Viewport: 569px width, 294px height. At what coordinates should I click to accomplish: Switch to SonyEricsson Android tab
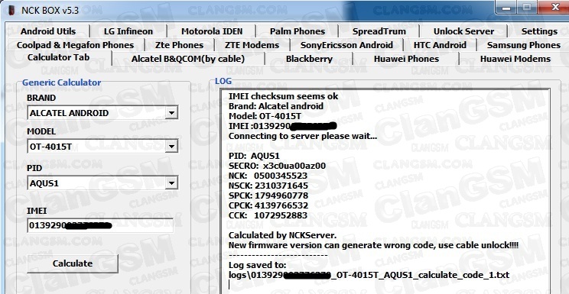(346, 45)
